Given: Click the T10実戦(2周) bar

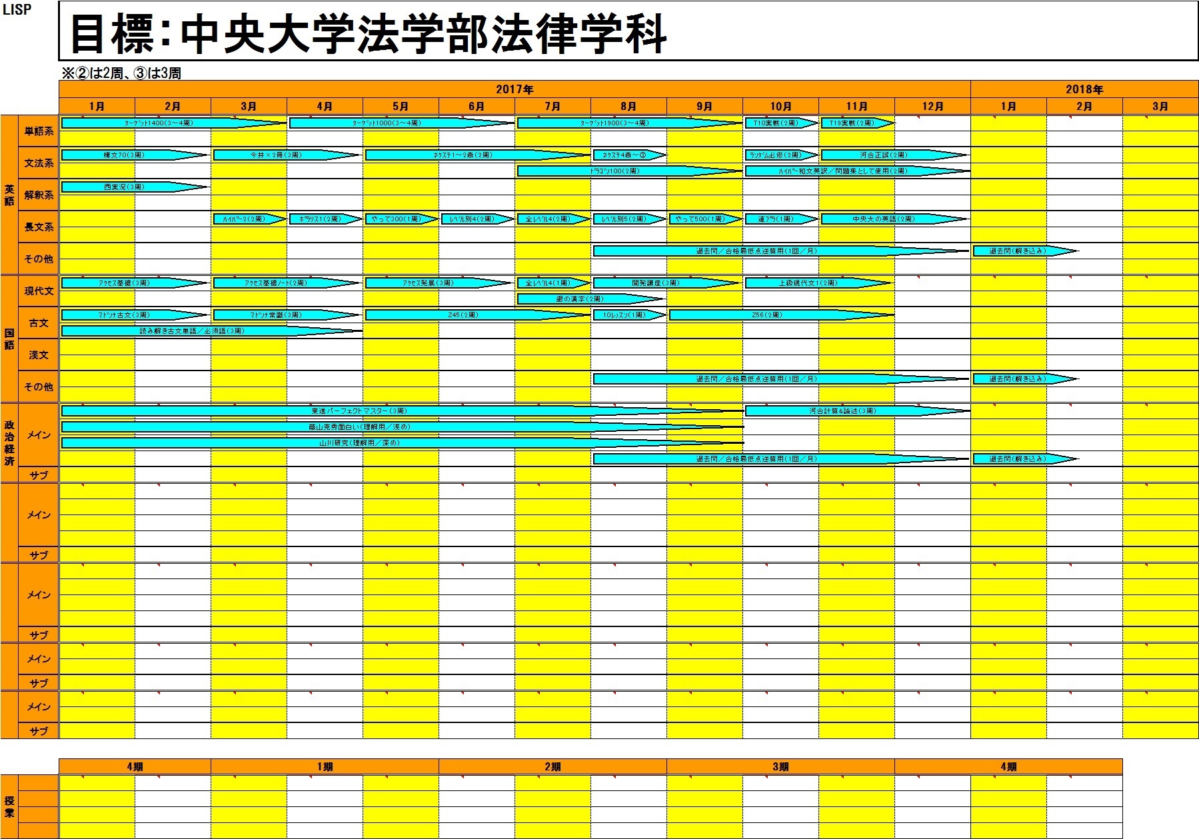Looking at the screenshot, I should click(x=781, y=123).
